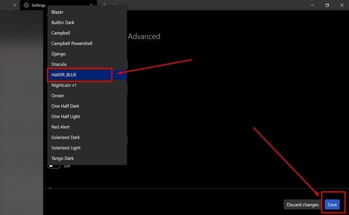Close the terminal window

click(x=342, y=5)
